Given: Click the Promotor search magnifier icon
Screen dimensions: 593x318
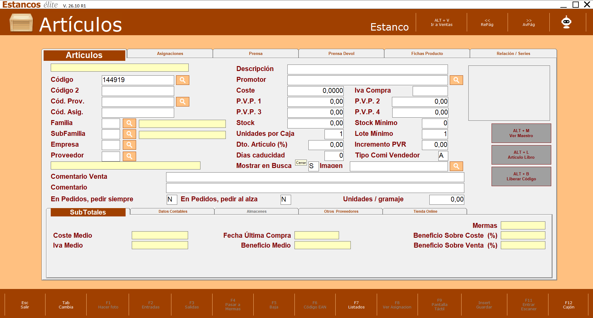Looking at the screenshot, I should [456, 80].
